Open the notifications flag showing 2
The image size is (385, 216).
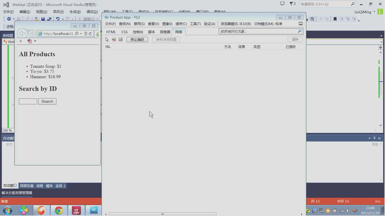[293, 4]
